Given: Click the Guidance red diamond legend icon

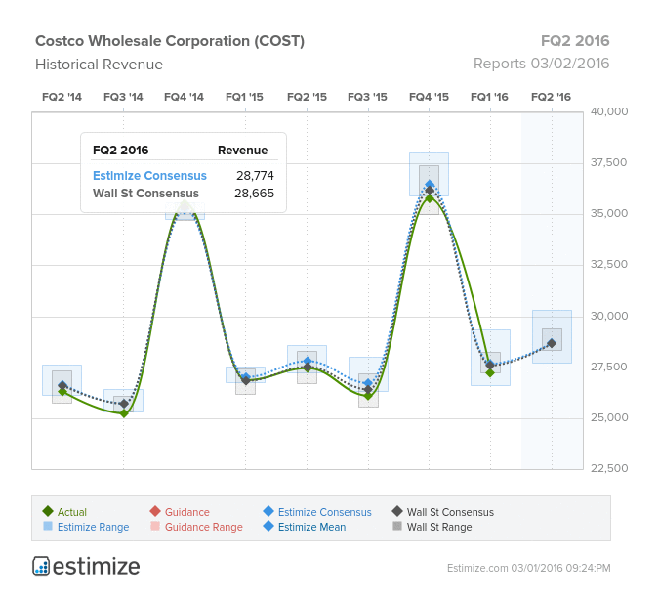Looking at the screenshot, I should pyautogui.click(x=155, y=512).
